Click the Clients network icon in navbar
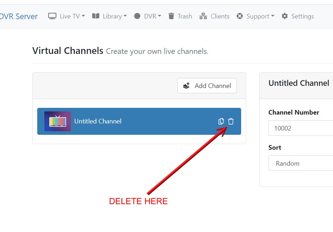The width and height of the screenshot is (333, 232). point(203,16)
